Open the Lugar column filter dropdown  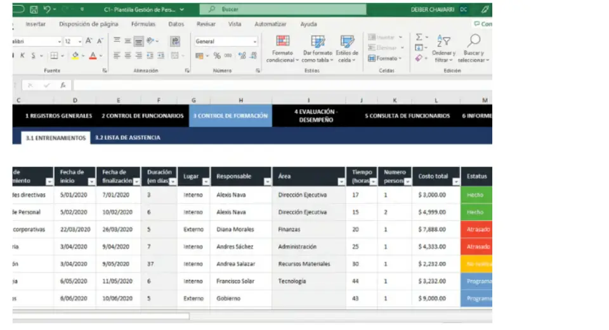(x=205, y=182)
